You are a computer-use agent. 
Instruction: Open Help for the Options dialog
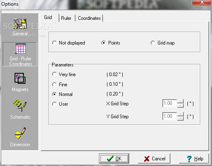(194, 158)
